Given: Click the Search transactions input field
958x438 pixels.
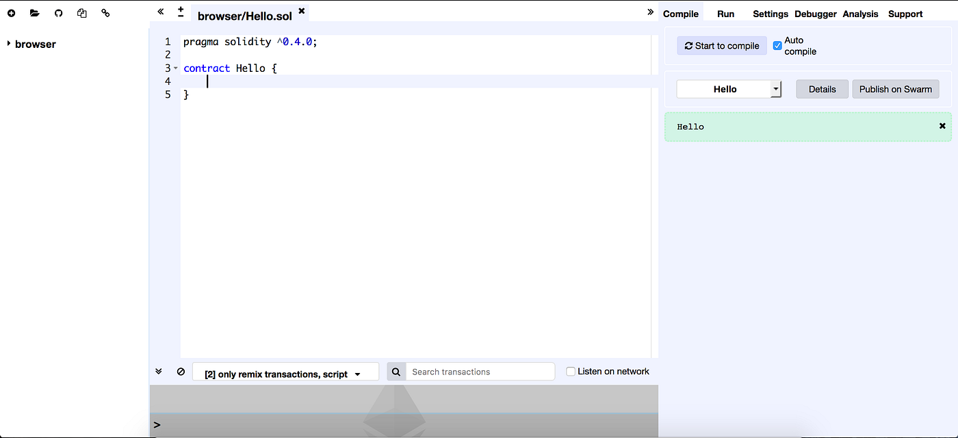Looking at the screenshot, I should coord(480,371).
